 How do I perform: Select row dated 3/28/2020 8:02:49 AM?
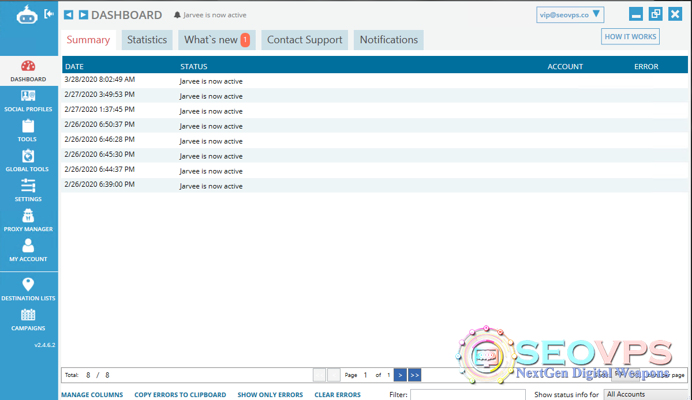point(375,81)
